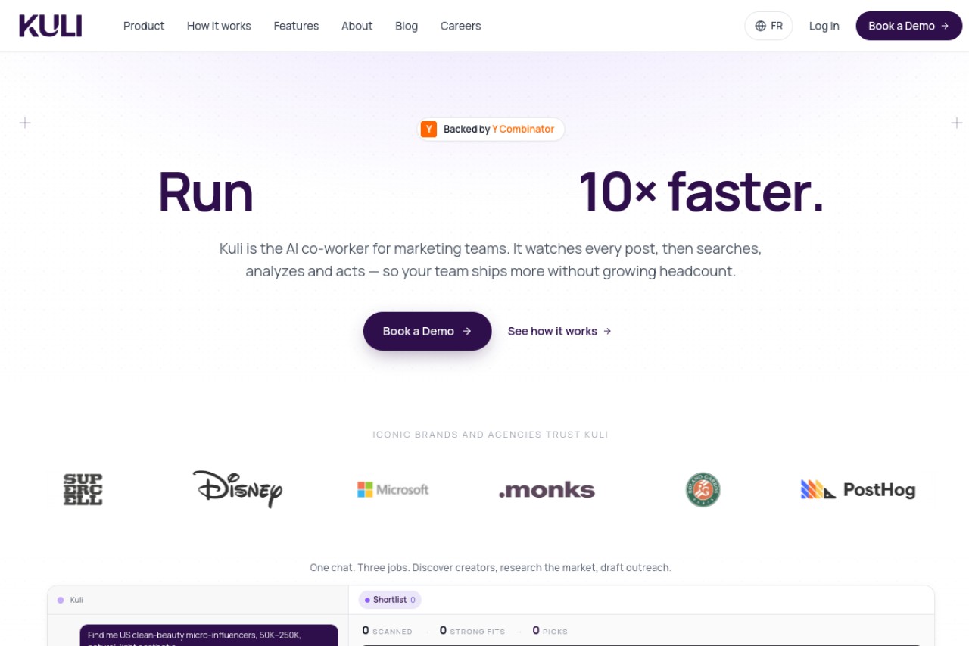Viewport: 969px width, 646px height.
Task: Click the Log in link
Action: (x=824, y=26)
